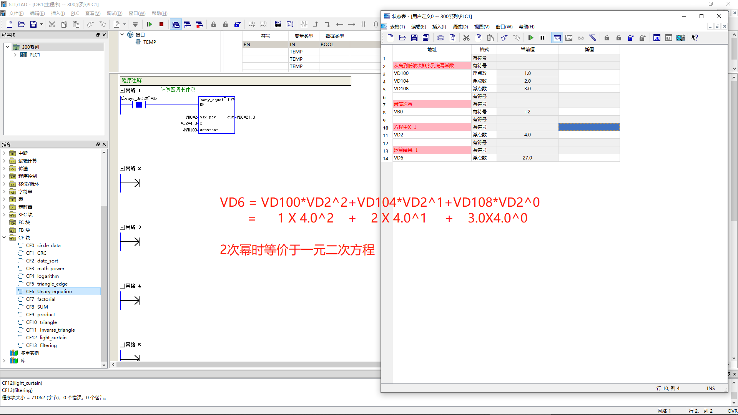The image size is (738, 415).
Task: Click the Always_On SM contact in network 1
Action: coord(139,105)
